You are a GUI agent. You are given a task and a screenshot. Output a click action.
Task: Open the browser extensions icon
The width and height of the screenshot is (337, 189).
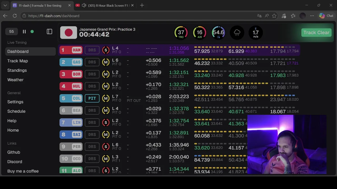284,16
